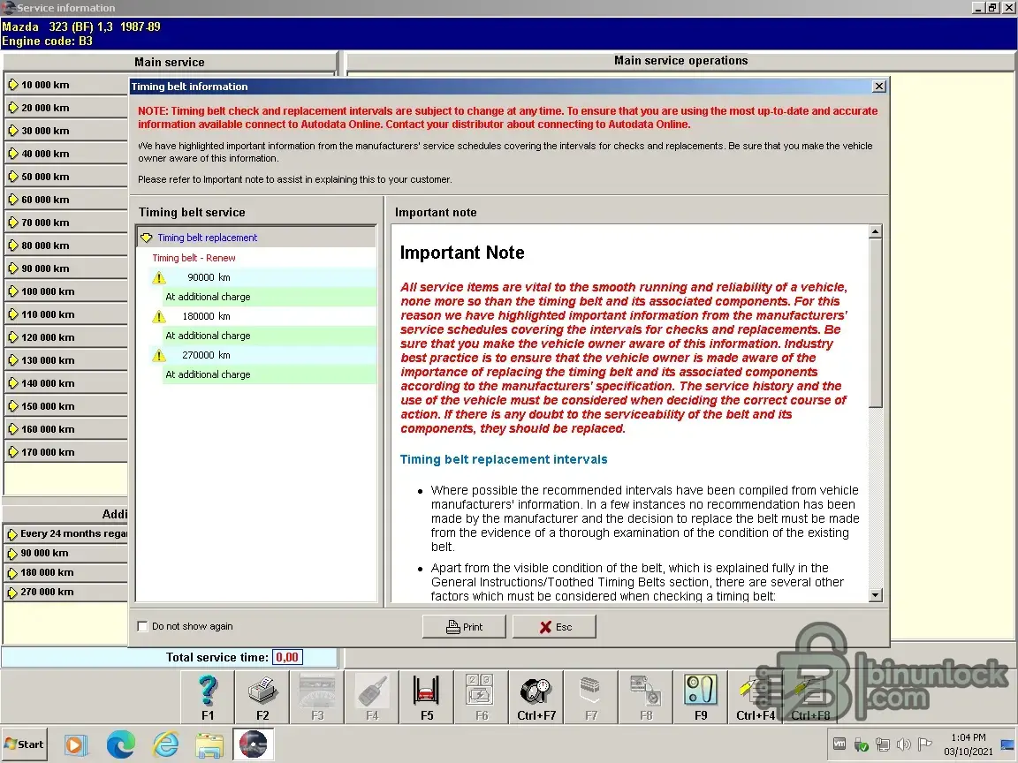The image size is (1018, 763).
Task: Expand the 50 000 km service arrow
Action: (x=13, y=177)
